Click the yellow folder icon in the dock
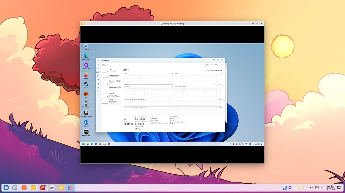 tap(33, 188)
